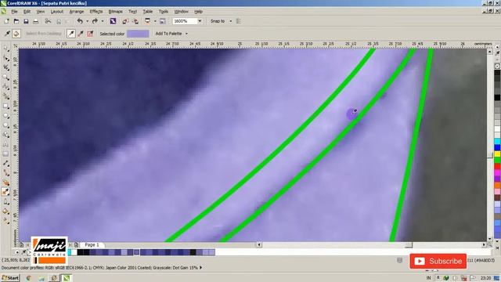Open the Outline pen flyout tool
This screenshot has width=501, height=282.
pyautogui.click(x=5, y=202)
